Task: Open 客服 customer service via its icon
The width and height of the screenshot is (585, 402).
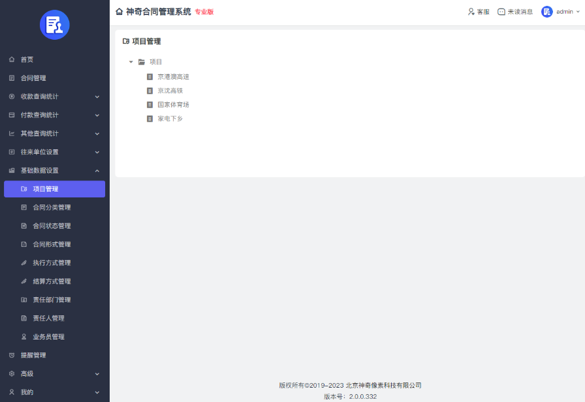Action: point(471,11)
